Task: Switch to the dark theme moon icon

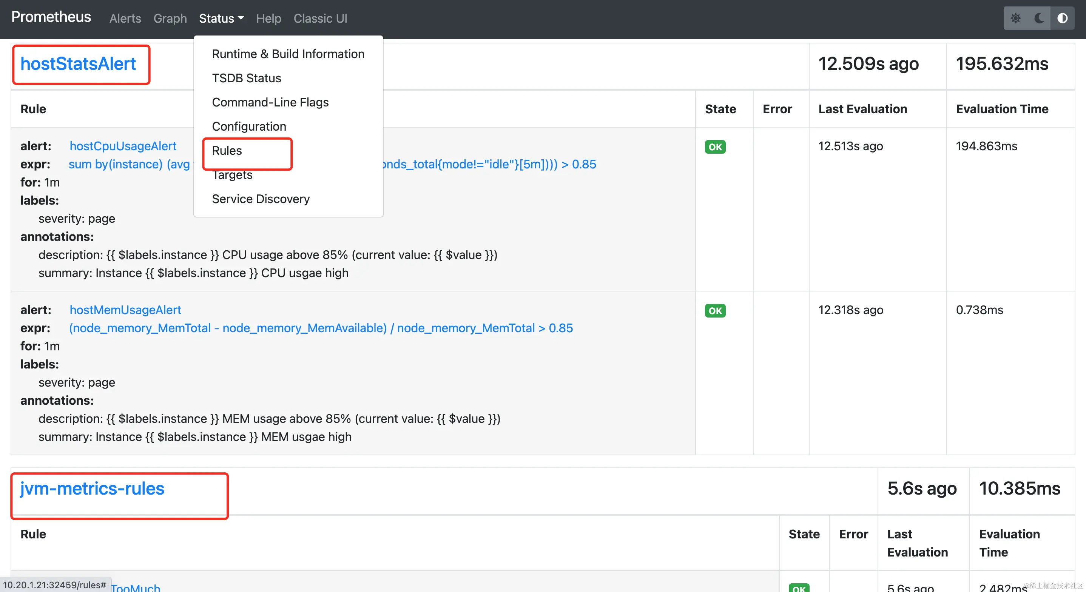Action: point(1039,18)
